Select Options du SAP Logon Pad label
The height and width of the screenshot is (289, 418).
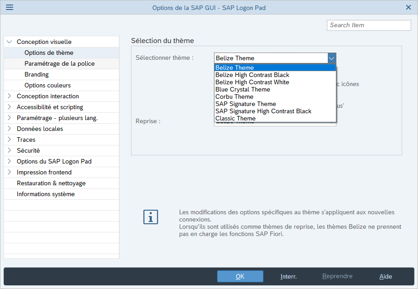point(54,161)
